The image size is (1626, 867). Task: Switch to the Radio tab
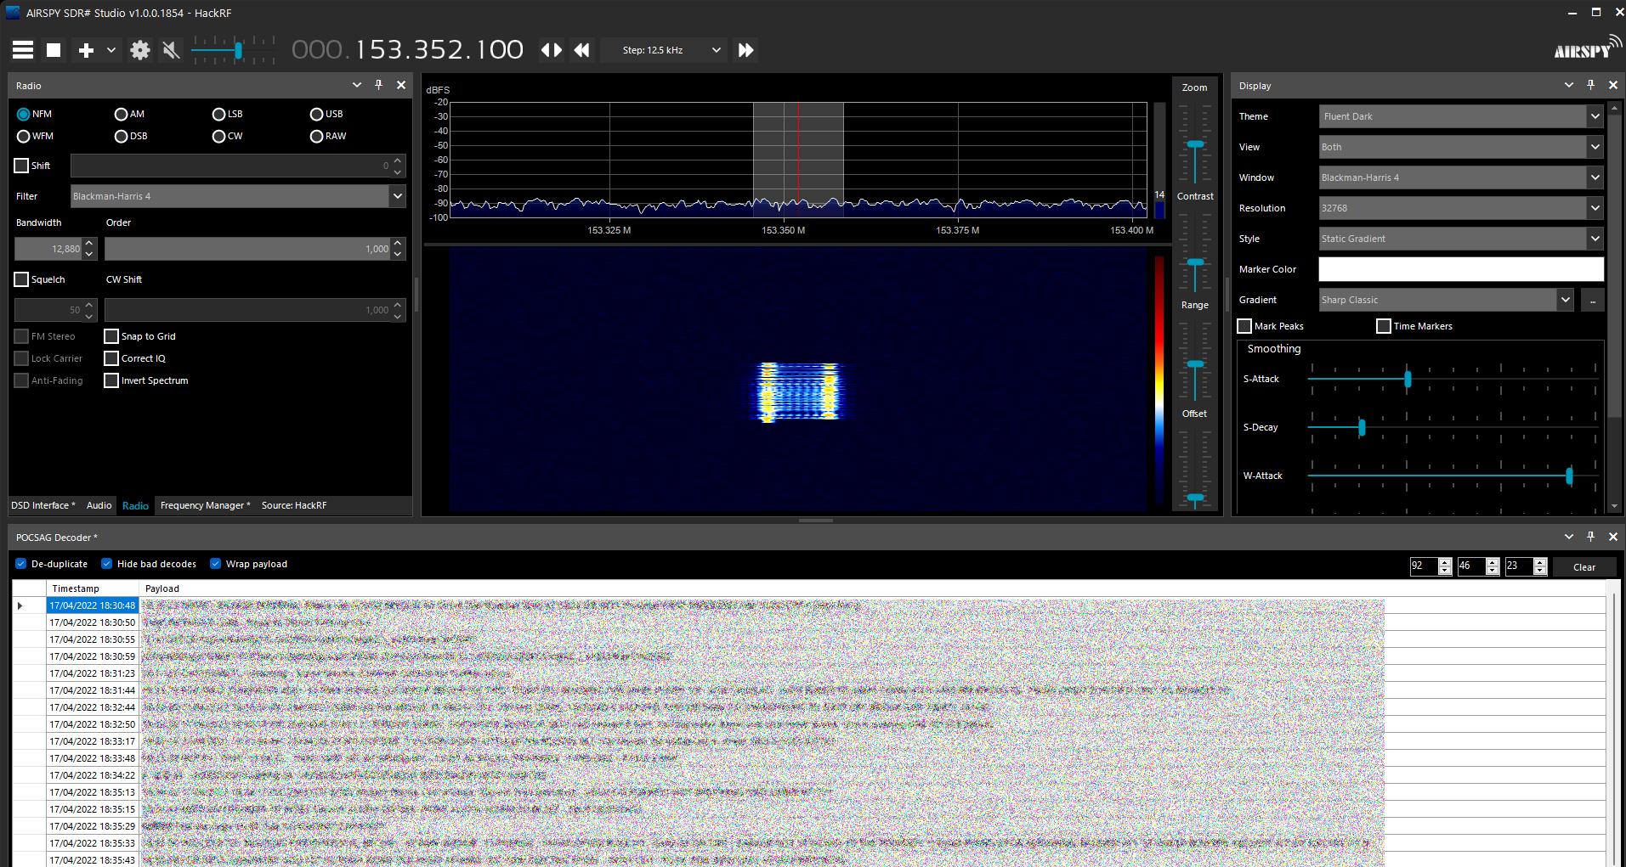click(135, 505)
